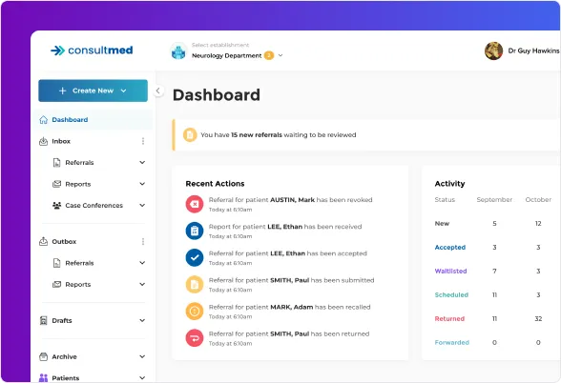Click the Create New button

[x=93, y=91]
